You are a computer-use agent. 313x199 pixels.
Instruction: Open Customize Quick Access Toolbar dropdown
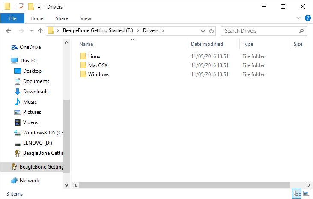tap(39, 7)
